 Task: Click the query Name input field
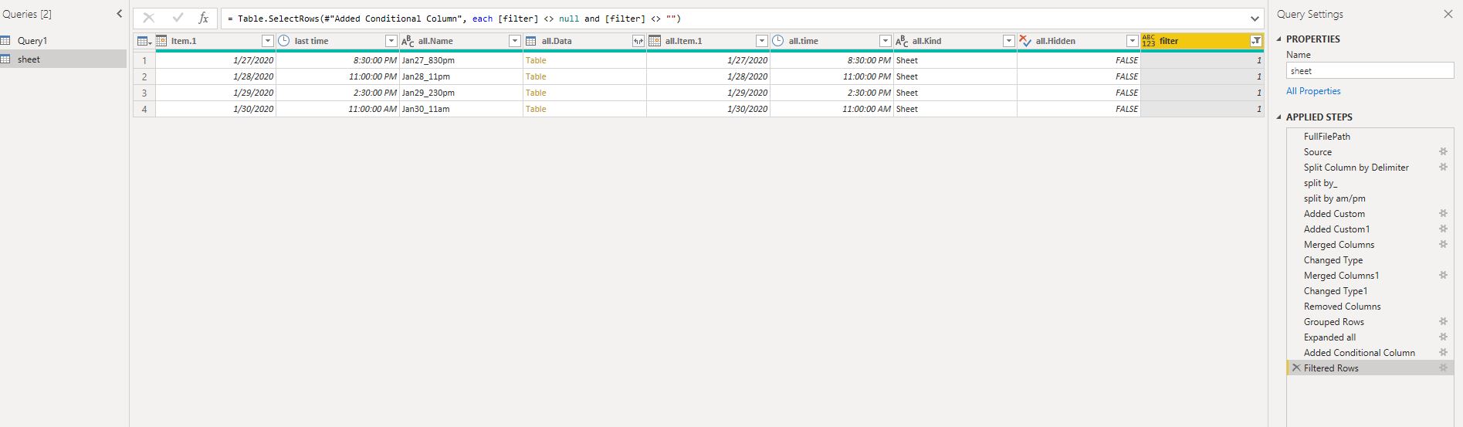(x=1370, y=71)
